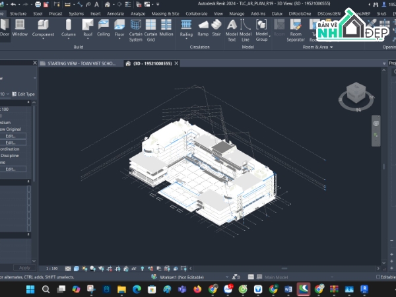This screenshot has width=396, height=297.
Task: Click the 1 : 100 view scale selector
Action: tap(51, 269)
